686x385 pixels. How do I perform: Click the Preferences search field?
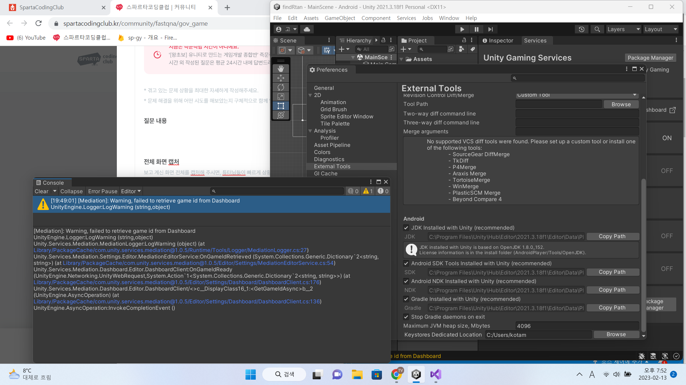tap(578, 78)
